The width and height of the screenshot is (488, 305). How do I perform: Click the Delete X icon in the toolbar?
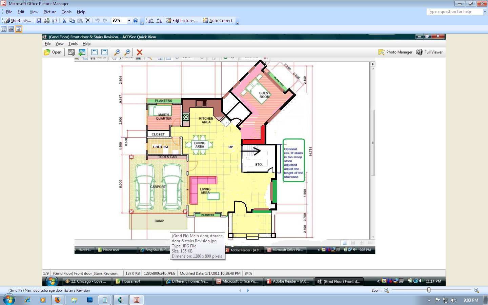(88, 21)
